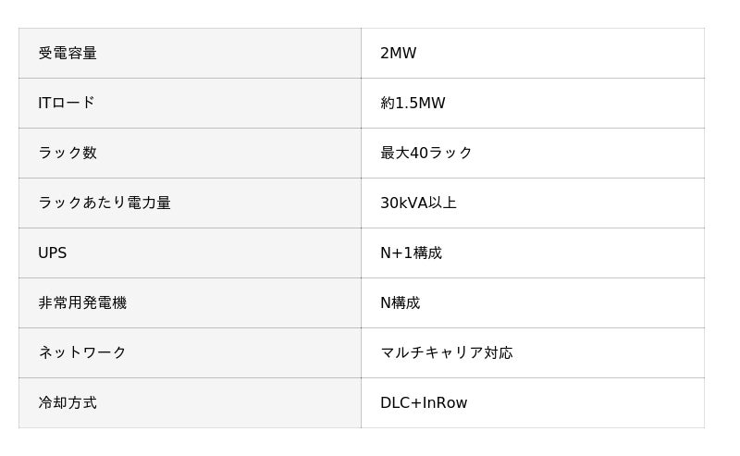Click the 受電容量 label cell
The image size is (740, 456).
(x=68, y=54)
